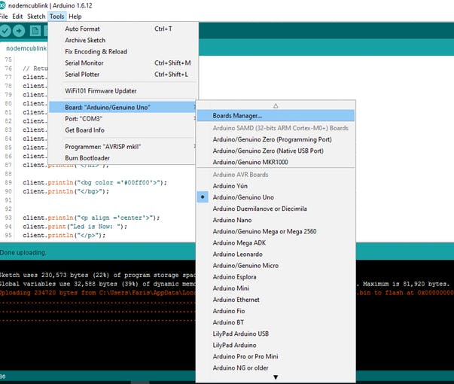The image size is (454, 384).
Task: Click the "Sketch uses 230,573 bytes" console line
Action: pyautogui.click(x=98, y=275)
